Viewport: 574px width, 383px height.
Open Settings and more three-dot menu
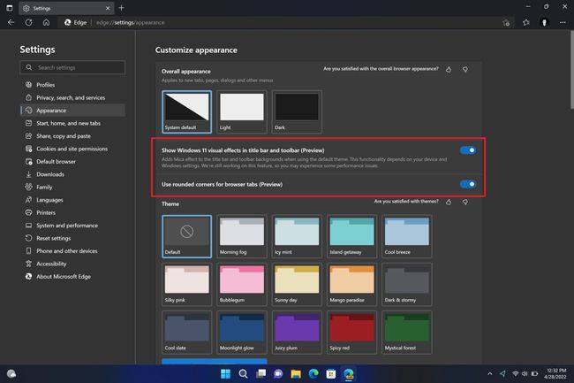point(563,22)
